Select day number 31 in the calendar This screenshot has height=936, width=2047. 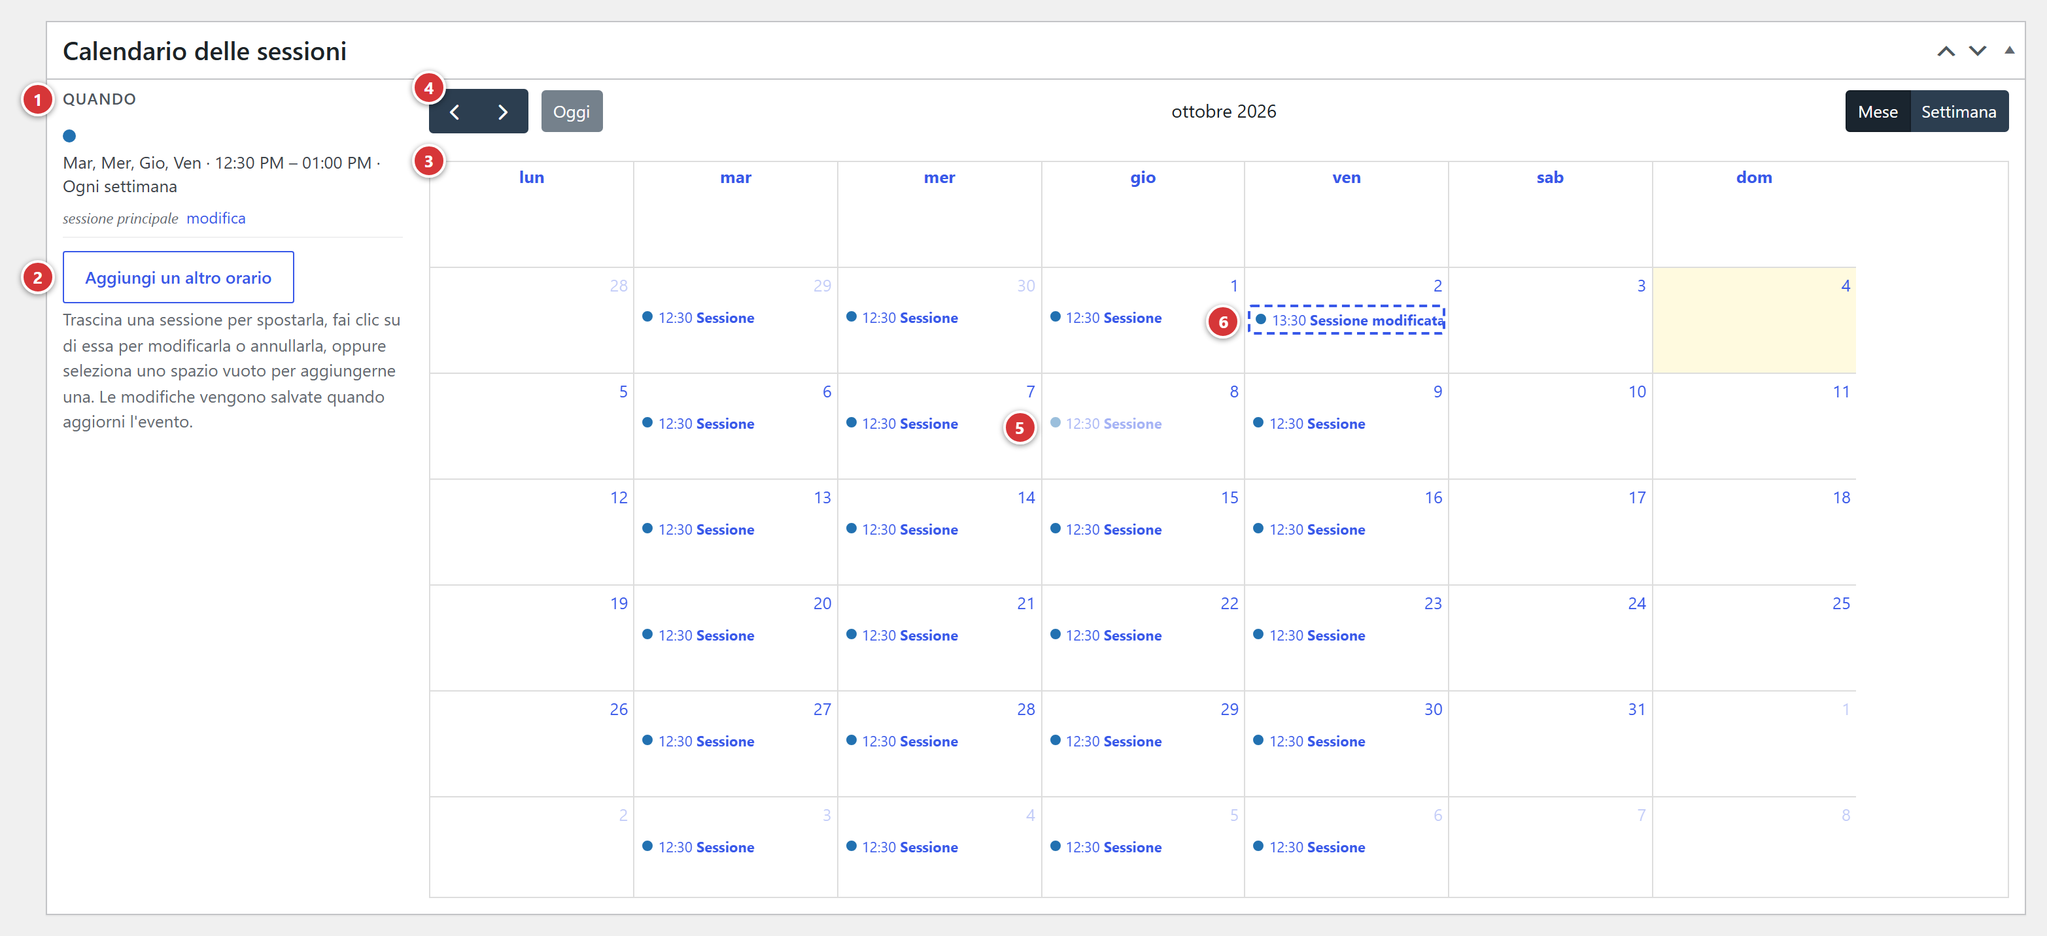pyautogui.click(x=1637, y=710)
